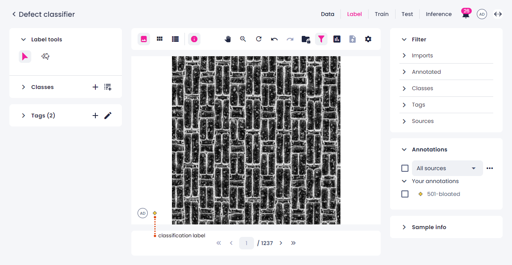
Task: Click the classification label diamond icon
Action: pyautogui.click(x=155, y=213)
